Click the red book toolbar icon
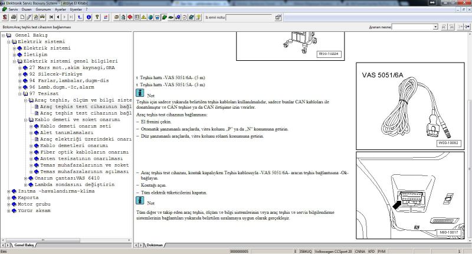Screen dimensions: 472x254 (x=130, y=17)
